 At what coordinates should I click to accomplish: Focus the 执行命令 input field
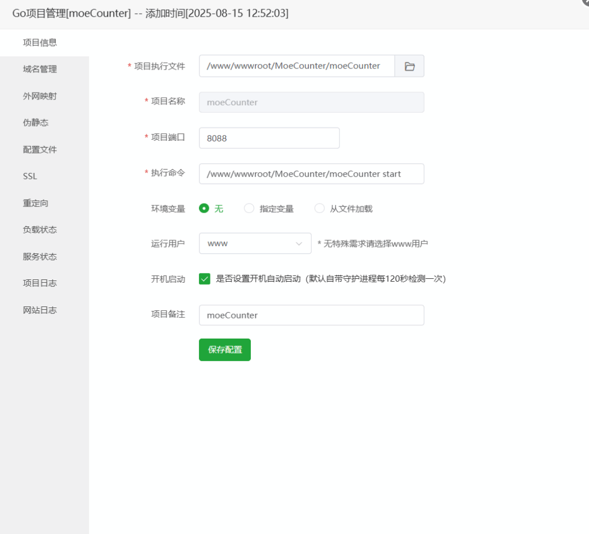[x=311, y=174]
